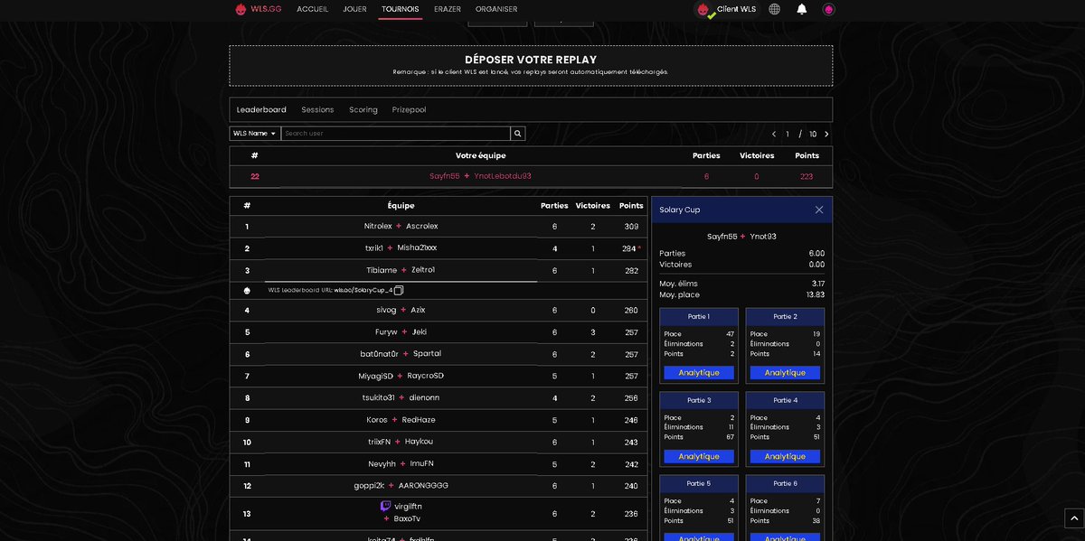Open the notifications bell
Screen dimensions: 1085x541
(x=802, y=9)
